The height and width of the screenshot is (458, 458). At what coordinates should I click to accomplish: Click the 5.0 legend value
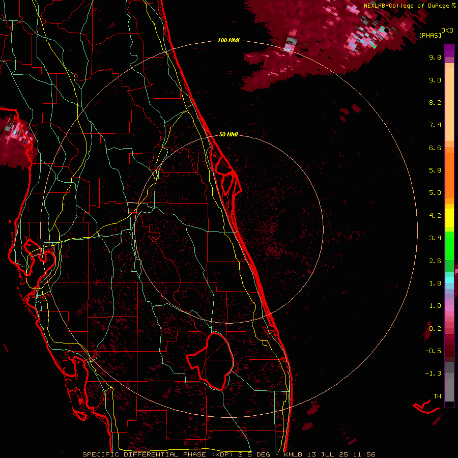[x=435, y=193]
